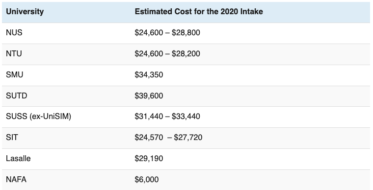Select the Lasalle university cell
Viewport: 373px width, 190px height.
click(18, 159)
